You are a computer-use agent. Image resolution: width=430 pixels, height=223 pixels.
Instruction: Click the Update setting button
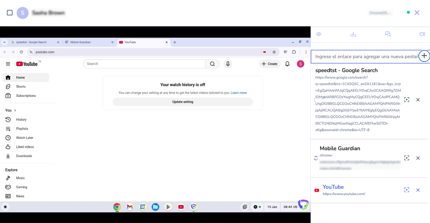coord(183,102)
